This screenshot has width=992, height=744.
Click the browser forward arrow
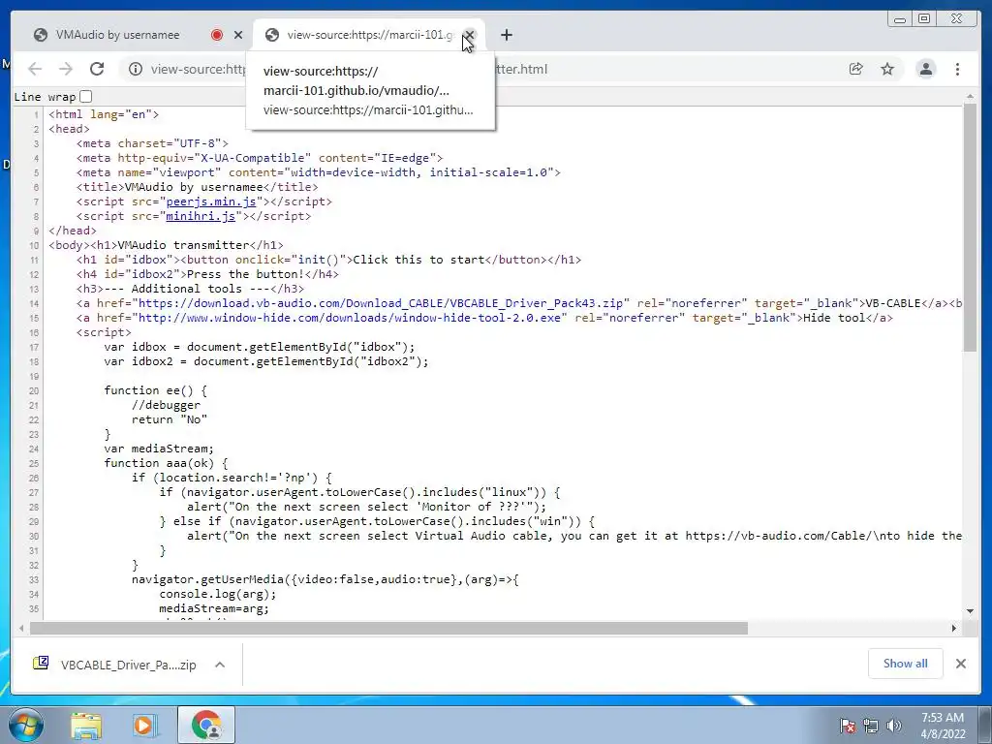click(x=65, y=69)
